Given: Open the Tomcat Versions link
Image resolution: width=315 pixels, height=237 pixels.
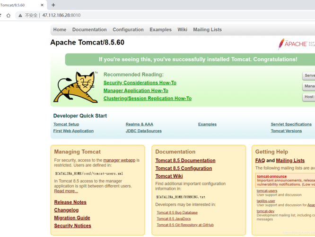Looking at the screenshot, I should click(x=286, y=131).
